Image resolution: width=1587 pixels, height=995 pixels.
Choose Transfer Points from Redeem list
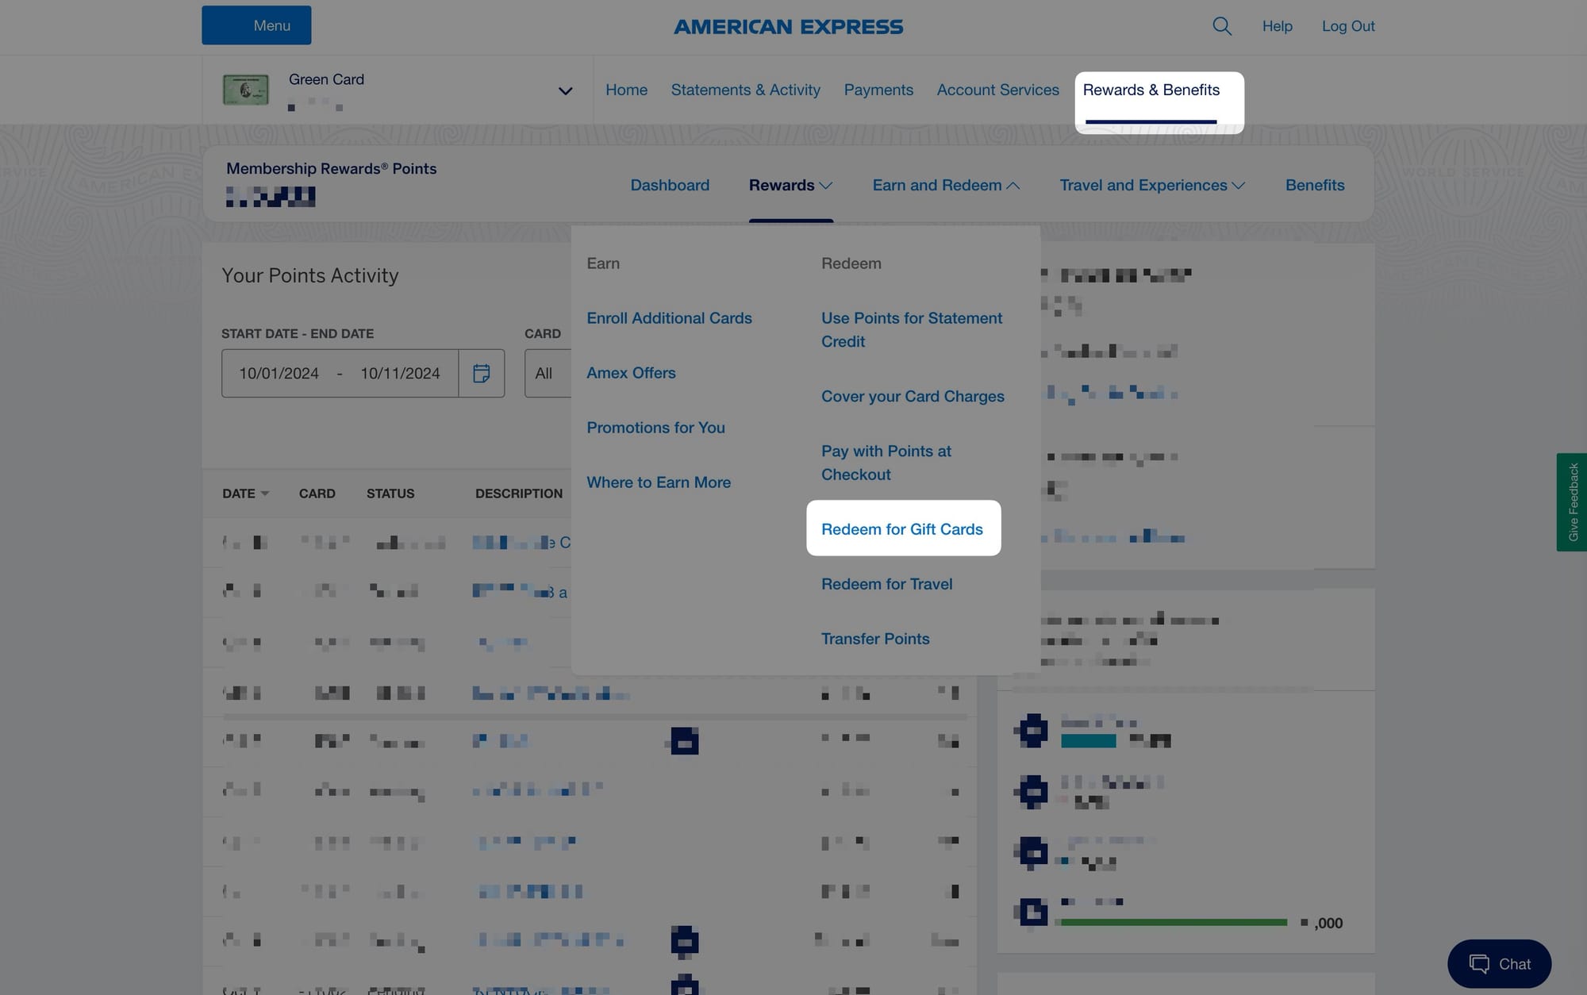(x=875, y=639)
